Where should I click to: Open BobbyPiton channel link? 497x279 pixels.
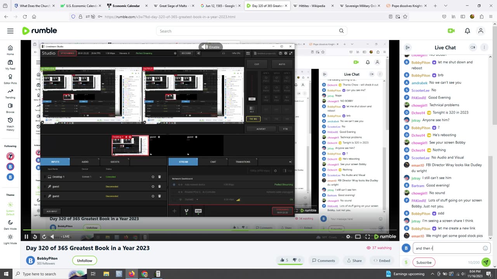pyautogui.click(x=47, y=258)
